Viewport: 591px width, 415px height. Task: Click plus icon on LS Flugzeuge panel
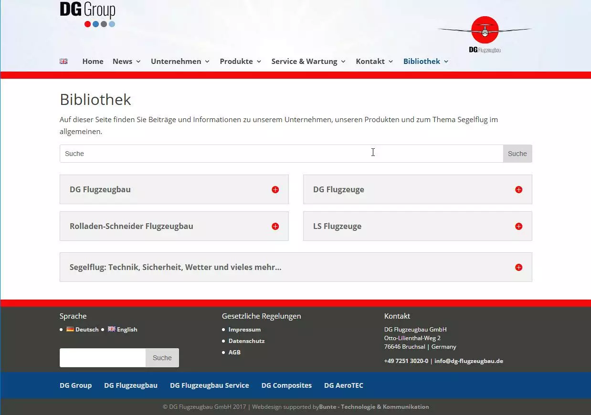(518, 227)
